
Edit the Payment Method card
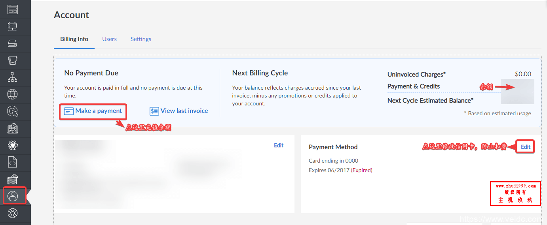[525, 147]
